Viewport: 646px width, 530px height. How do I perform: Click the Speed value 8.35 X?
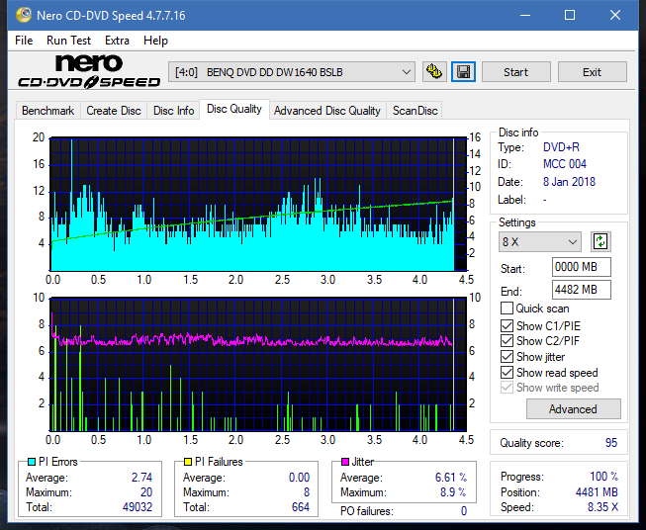[x=602, y=507]
